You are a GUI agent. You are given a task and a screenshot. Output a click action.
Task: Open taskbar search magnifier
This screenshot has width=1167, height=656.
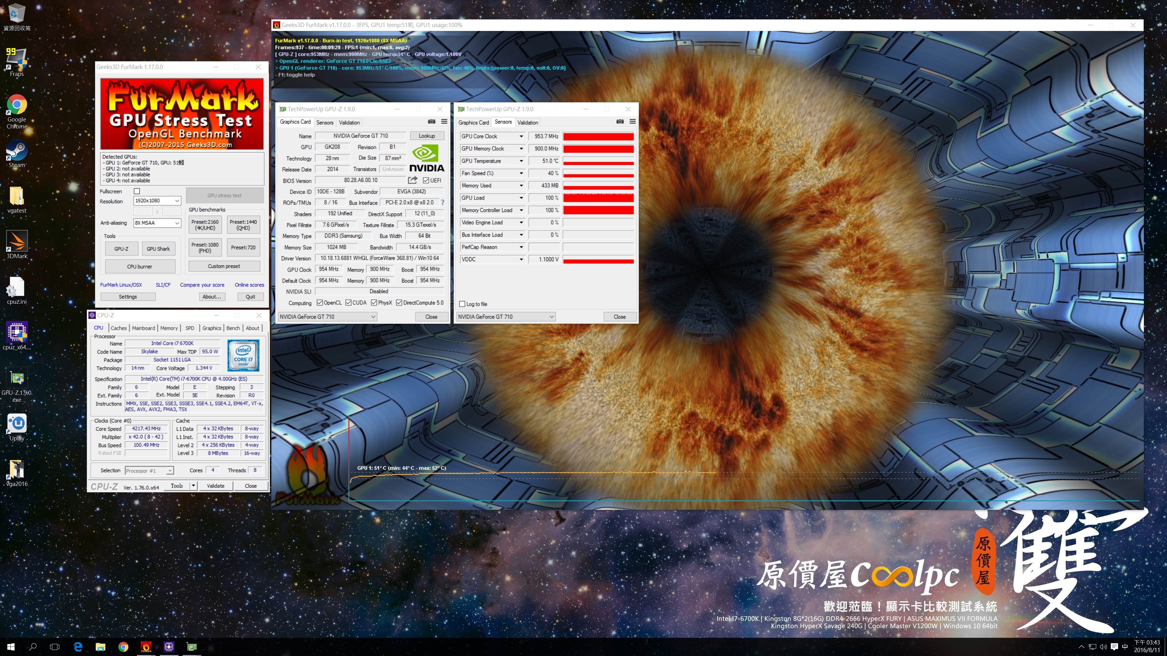point(33,647)
